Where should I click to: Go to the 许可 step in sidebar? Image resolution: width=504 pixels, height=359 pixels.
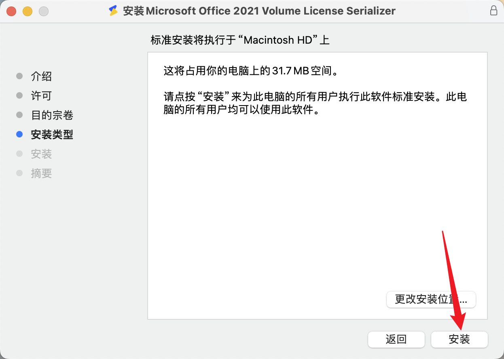point(41,96)
